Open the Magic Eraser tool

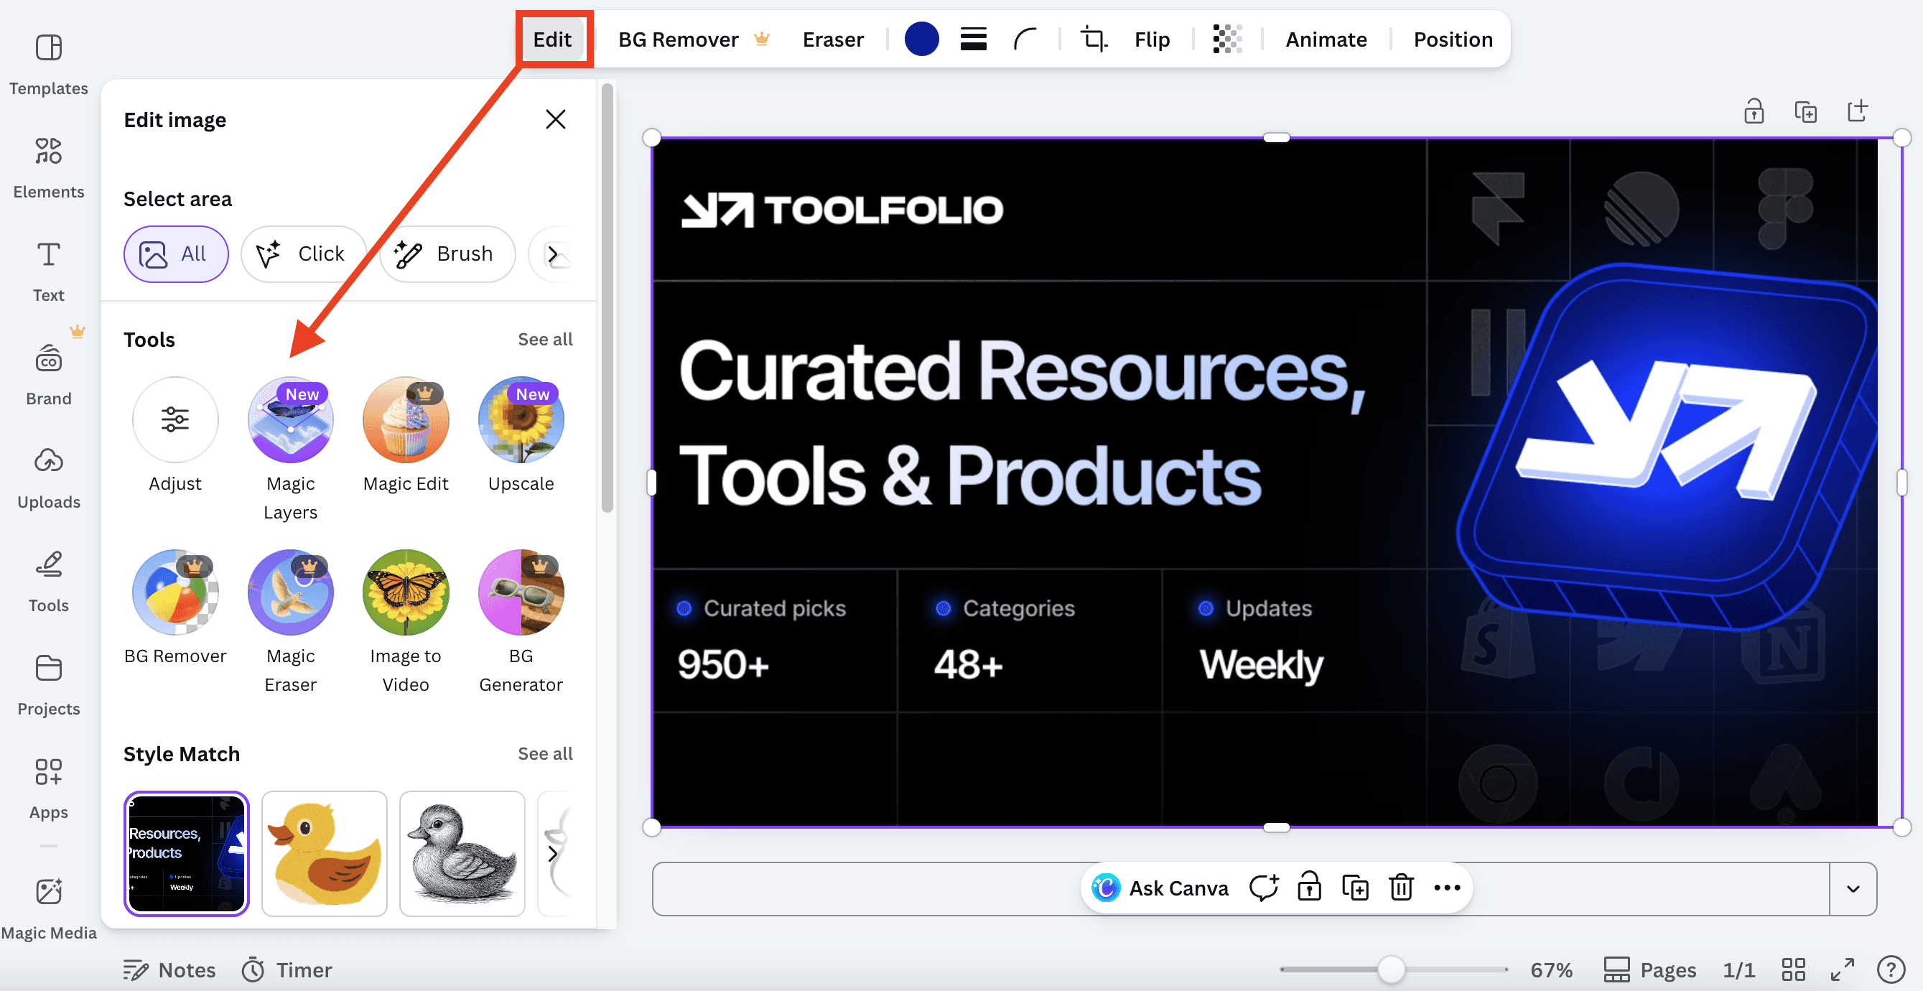coord(290,593)
